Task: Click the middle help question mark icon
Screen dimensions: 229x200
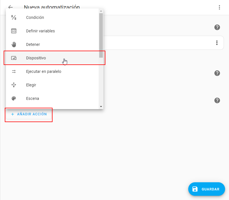Action: click(217, 73)
